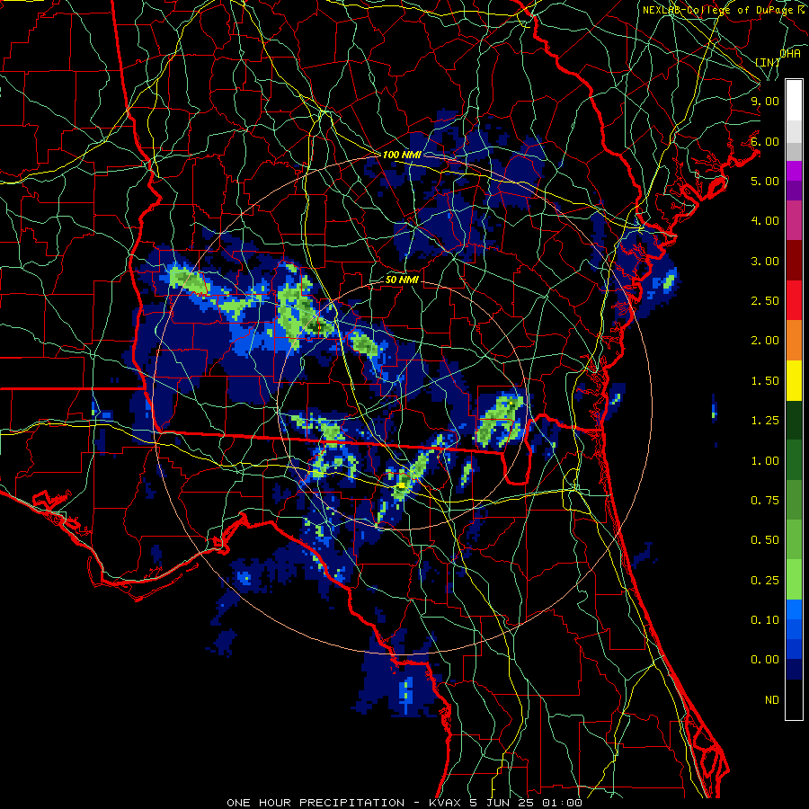Click the 0.00 legend value
The image size is (809, 809).
[765, 660]
